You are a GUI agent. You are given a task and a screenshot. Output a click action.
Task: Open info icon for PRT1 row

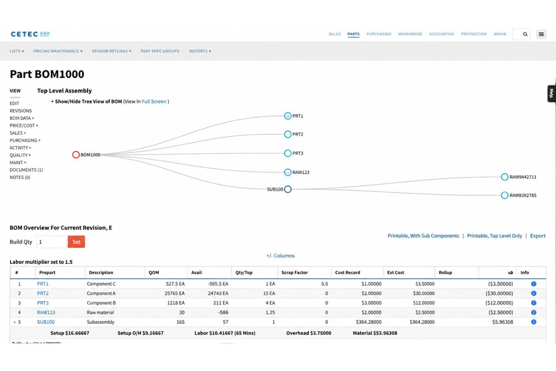click(534, 284)
